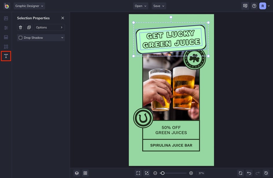Open the help question mark icon
The width and height of the screenshot is (273, 178).
coord(254,6)
